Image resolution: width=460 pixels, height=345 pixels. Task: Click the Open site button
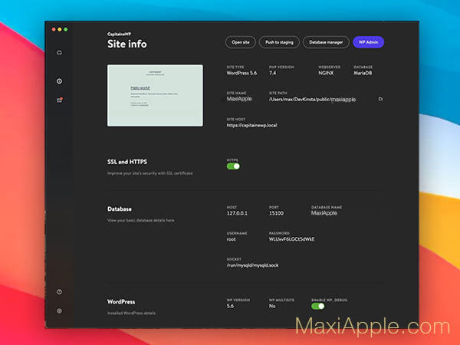pos(241,42)
